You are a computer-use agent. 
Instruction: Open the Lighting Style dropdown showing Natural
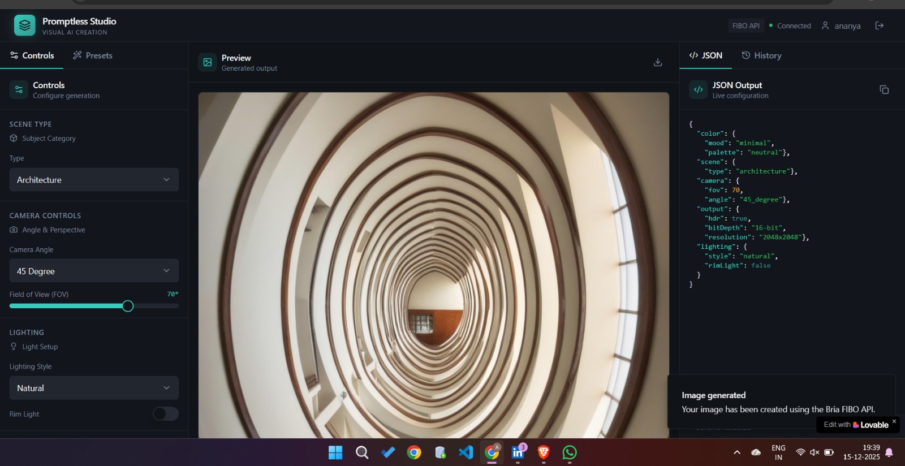tap(94, 388)
